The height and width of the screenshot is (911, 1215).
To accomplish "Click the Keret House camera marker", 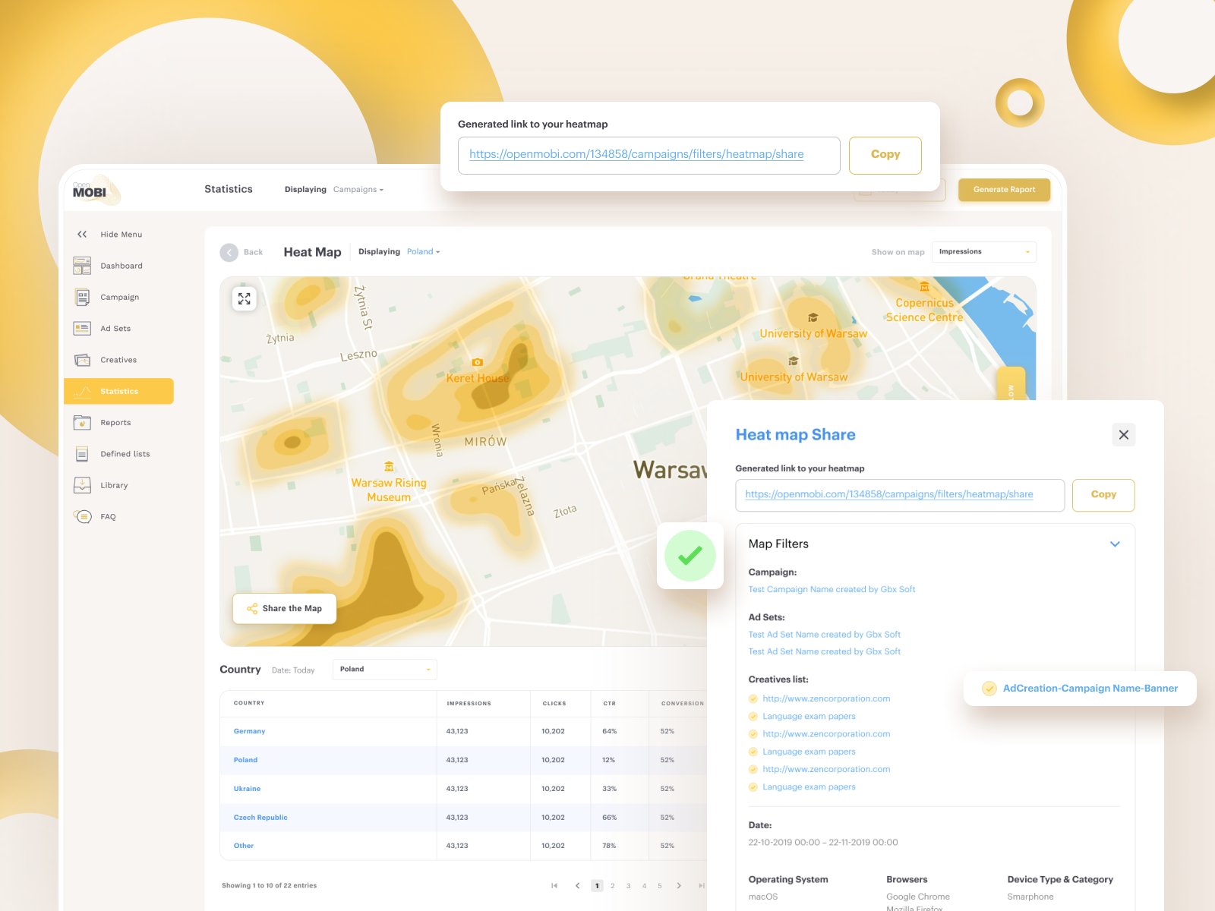I will pos(477,363).
